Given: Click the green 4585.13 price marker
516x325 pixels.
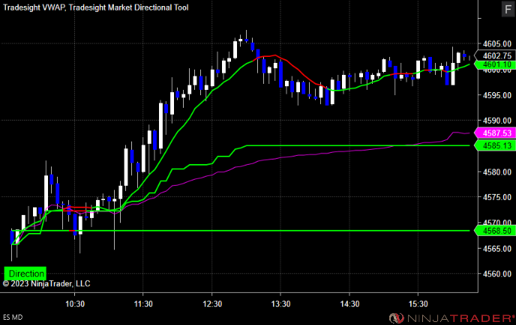Looking at the screenshot, I should (494, 145).
